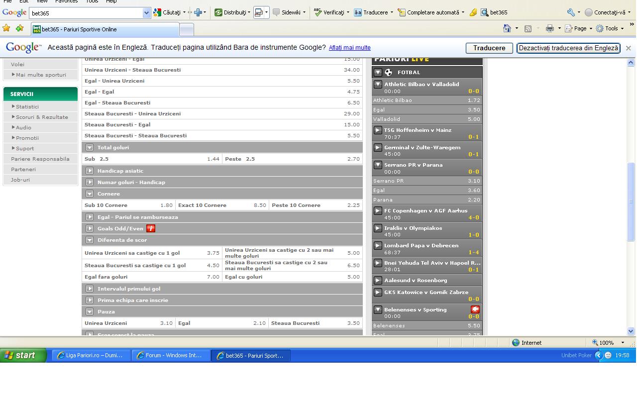Expand Egal - Pariul se ramburseaza section
The height and width of the screenshot is (398, 637).
(x=90, y=217)
